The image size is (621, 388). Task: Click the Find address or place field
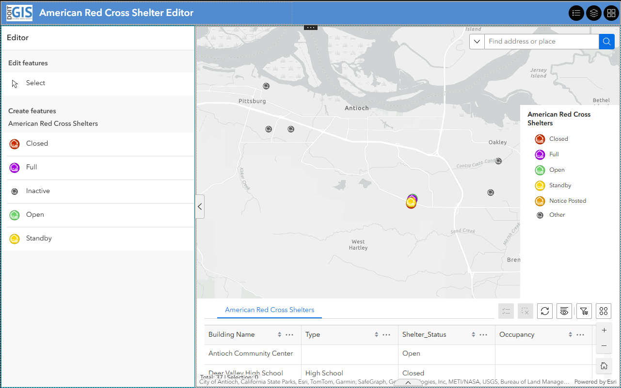pyautogui.click(x=541, y=42)
